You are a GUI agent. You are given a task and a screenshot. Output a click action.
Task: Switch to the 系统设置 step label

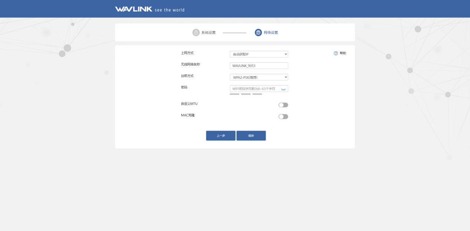(208, 33)
